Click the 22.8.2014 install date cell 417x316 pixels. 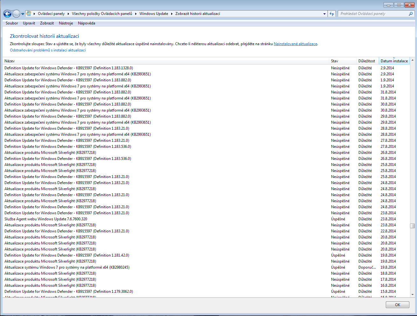[388, 231]
